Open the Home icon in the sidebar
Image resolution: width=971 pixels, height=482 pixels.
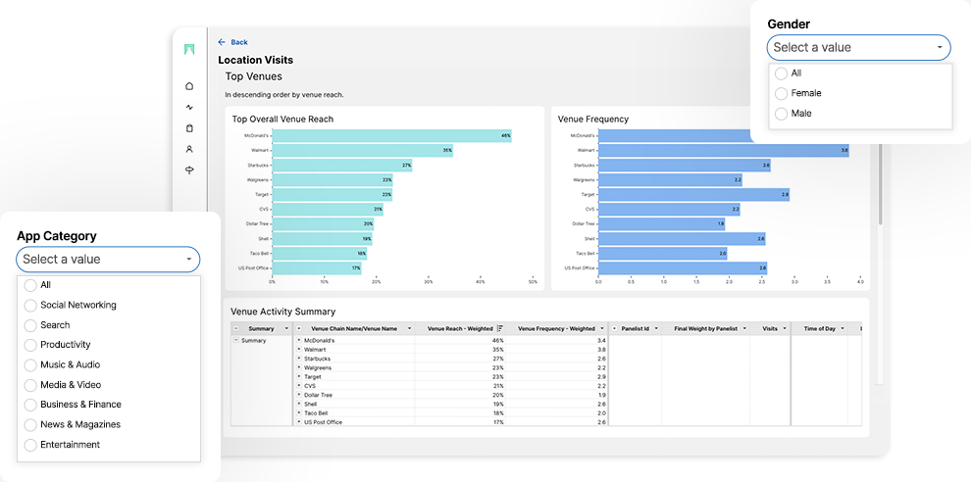click(189, 86)
